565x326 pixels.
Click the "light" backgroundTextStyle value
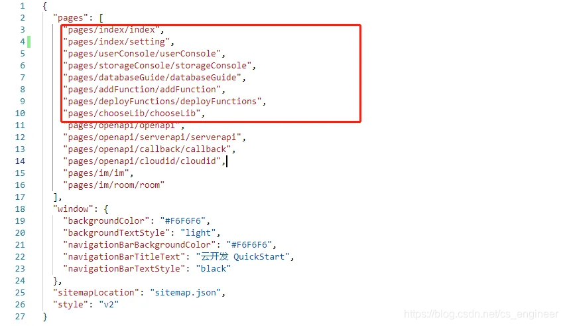coord(198,232)
